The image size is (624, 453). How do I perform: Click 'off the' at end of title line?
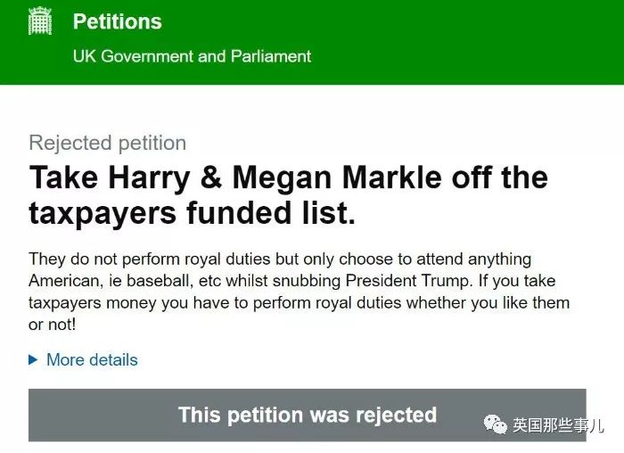[x=500, y=177]
